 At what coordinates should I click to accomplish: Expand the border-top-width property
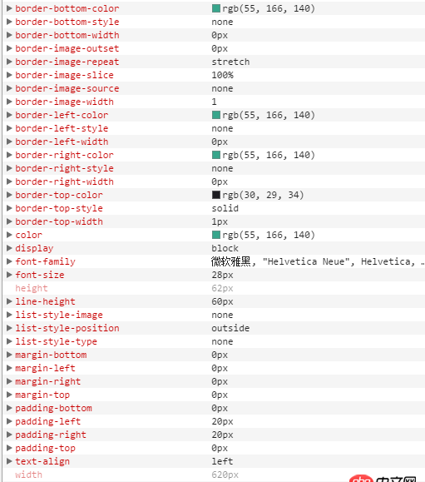click(x=9, y=221)
